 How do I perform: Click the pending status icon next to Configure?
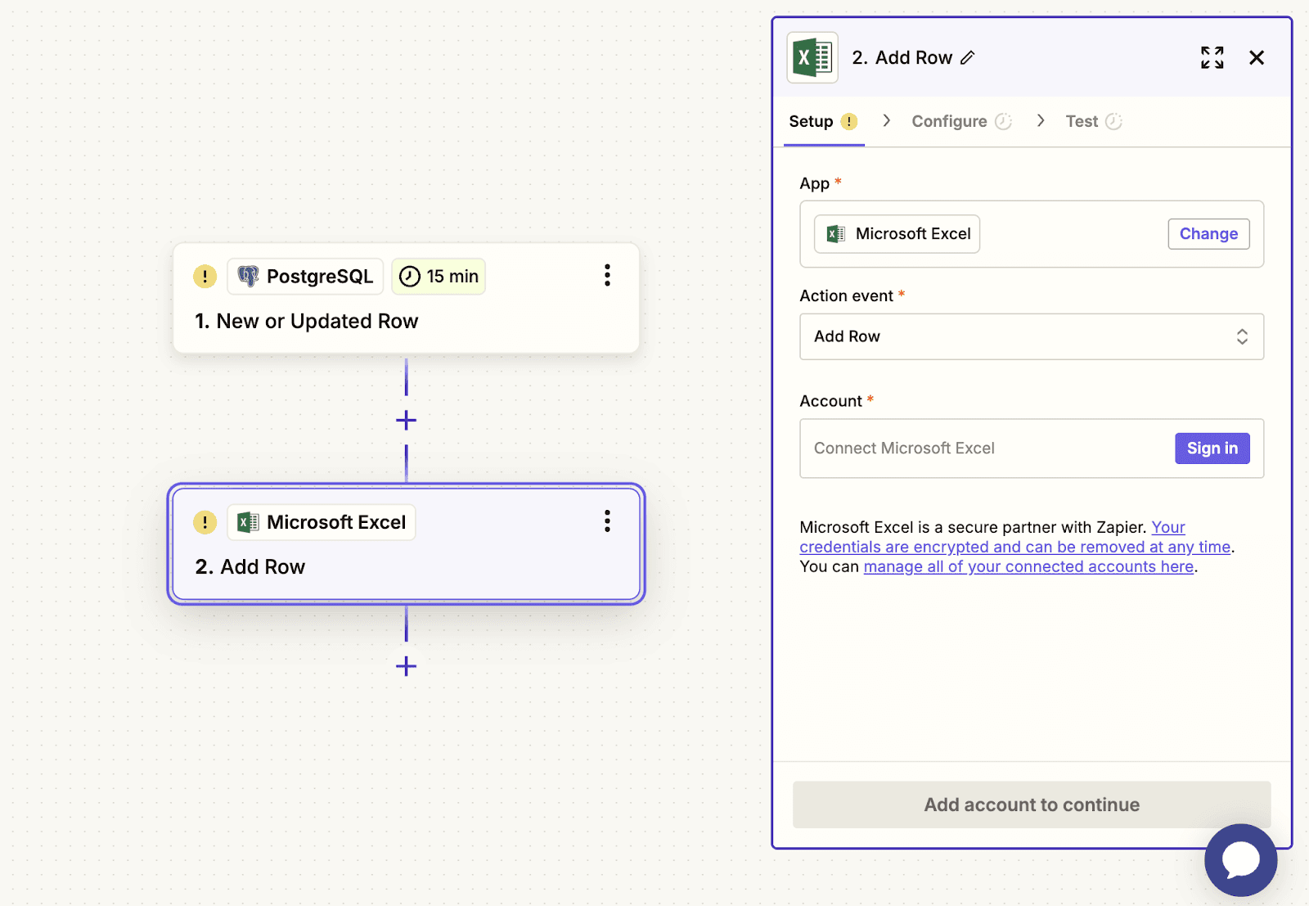coord(1004,121)
